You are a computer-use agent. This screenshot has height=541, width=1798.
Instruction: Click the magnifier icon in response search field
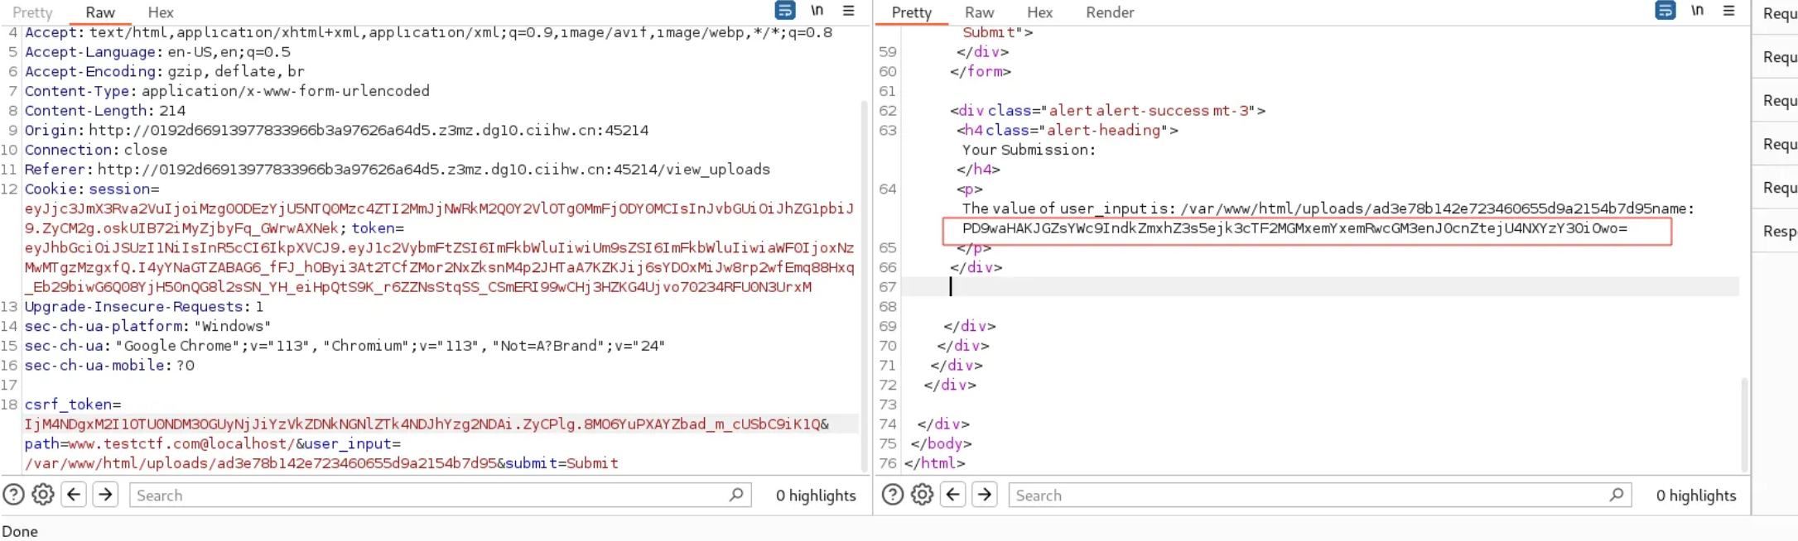(1616, 495)
